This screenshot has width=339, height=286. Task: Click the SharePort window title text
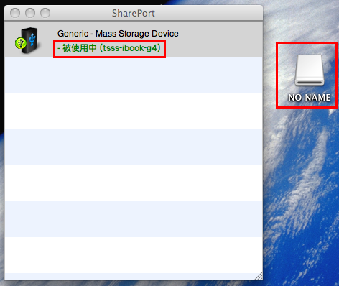pos(134,13)
